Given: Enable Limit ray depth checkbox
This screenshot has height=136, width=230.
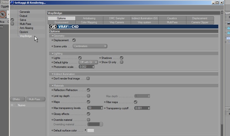Looking at the screenshot, I should point(88,96).
